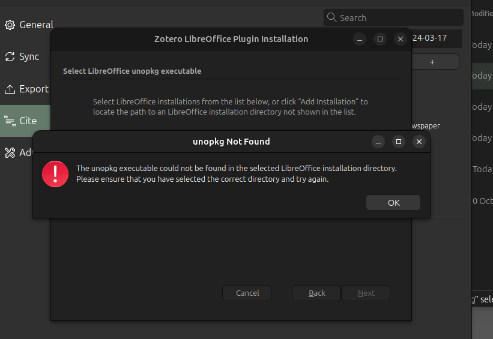Click the 'Select LibreOffice unopkg executable' heading
This screenshot has width=493, height=339.
132,71
